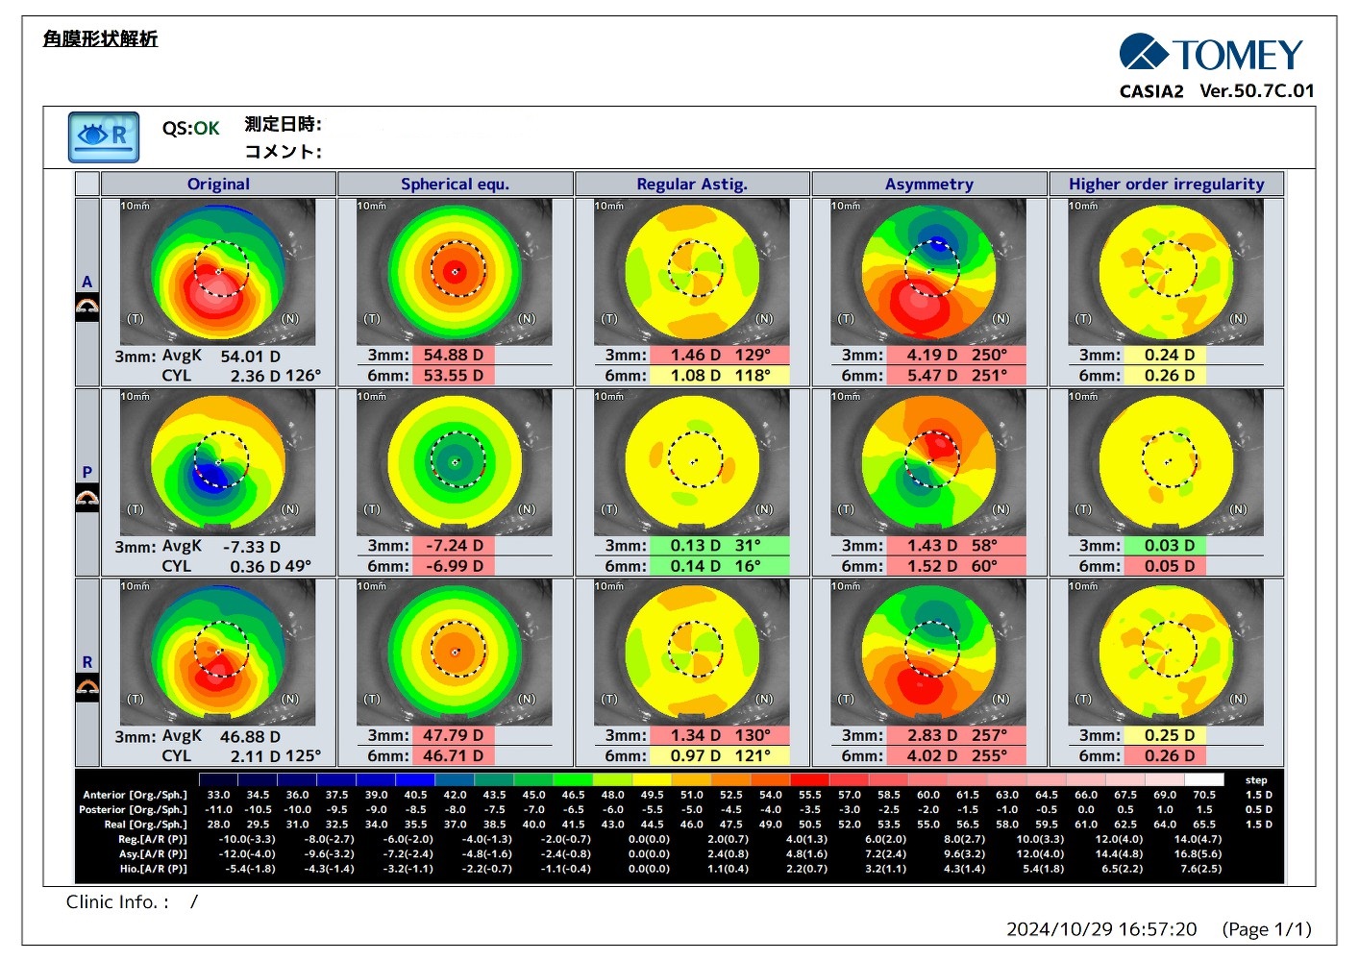Viewport: 1359px width, 961px height.
Task: Click the -6.99 D posterior value
Action: click(454, 565)
